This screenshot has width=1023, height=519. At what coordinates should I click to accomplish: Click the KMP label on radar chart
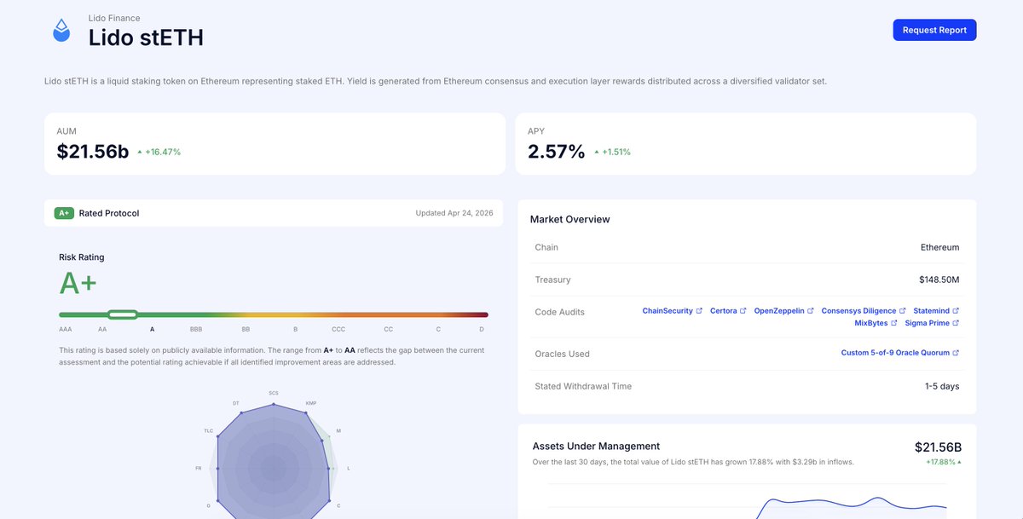click(311, 403)
